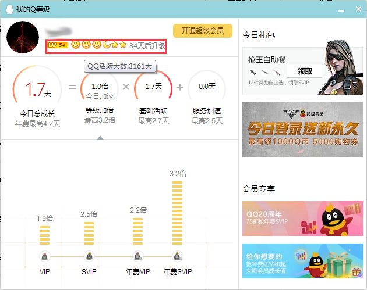Minimize the 我的Q等级 window
This screenshot has height=290, width=367.
342,9
